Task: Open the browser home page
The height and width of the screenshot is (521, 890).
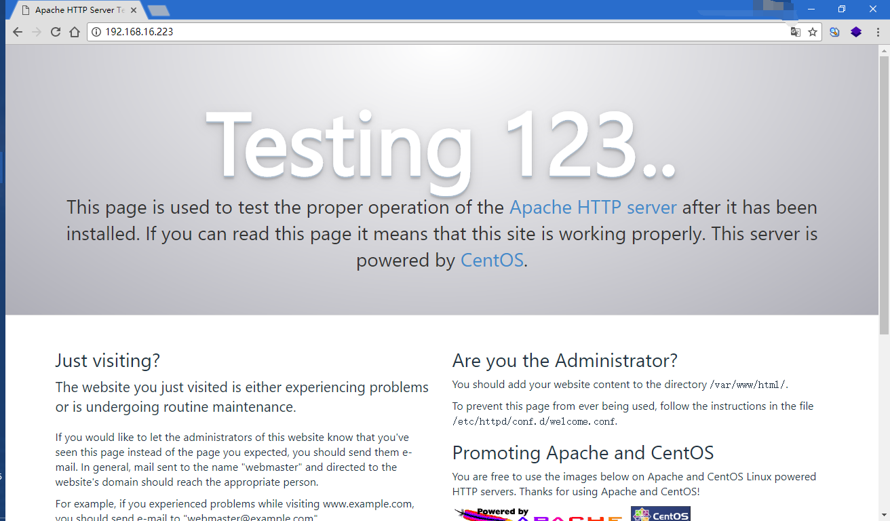Action: (x=75, y=32)
